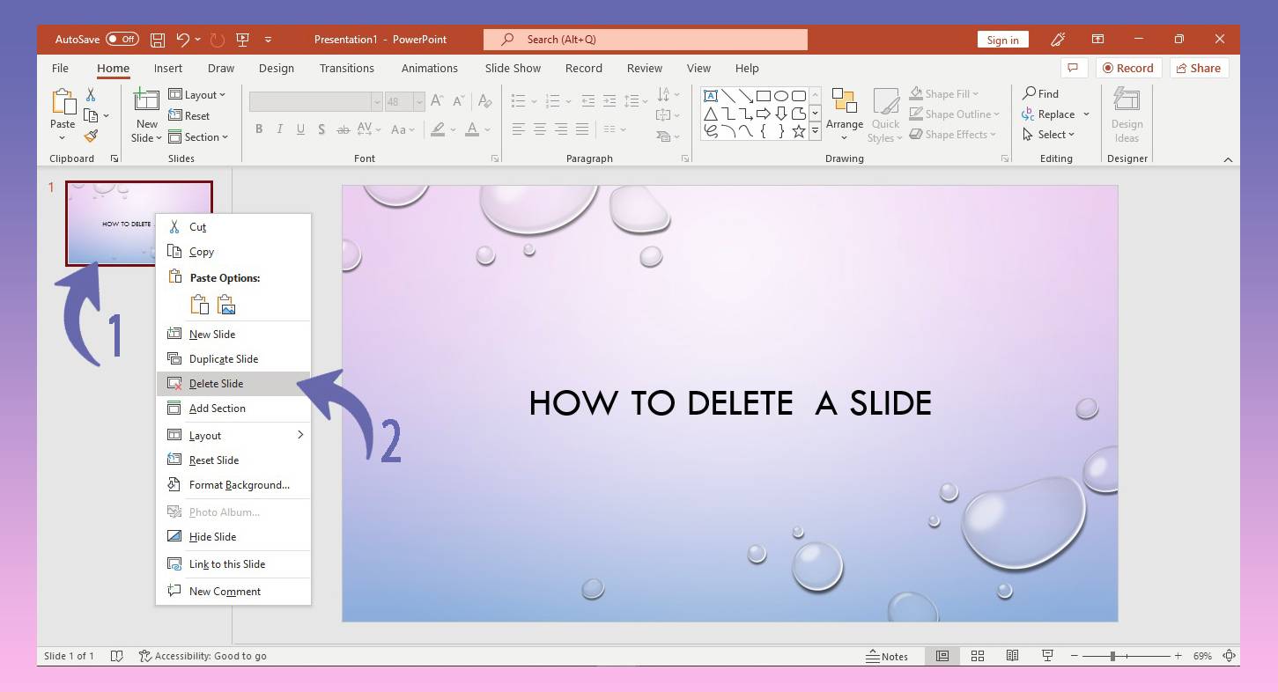
Task: Insert the star shape from shapes gallery
Action: tap(798, 131)
